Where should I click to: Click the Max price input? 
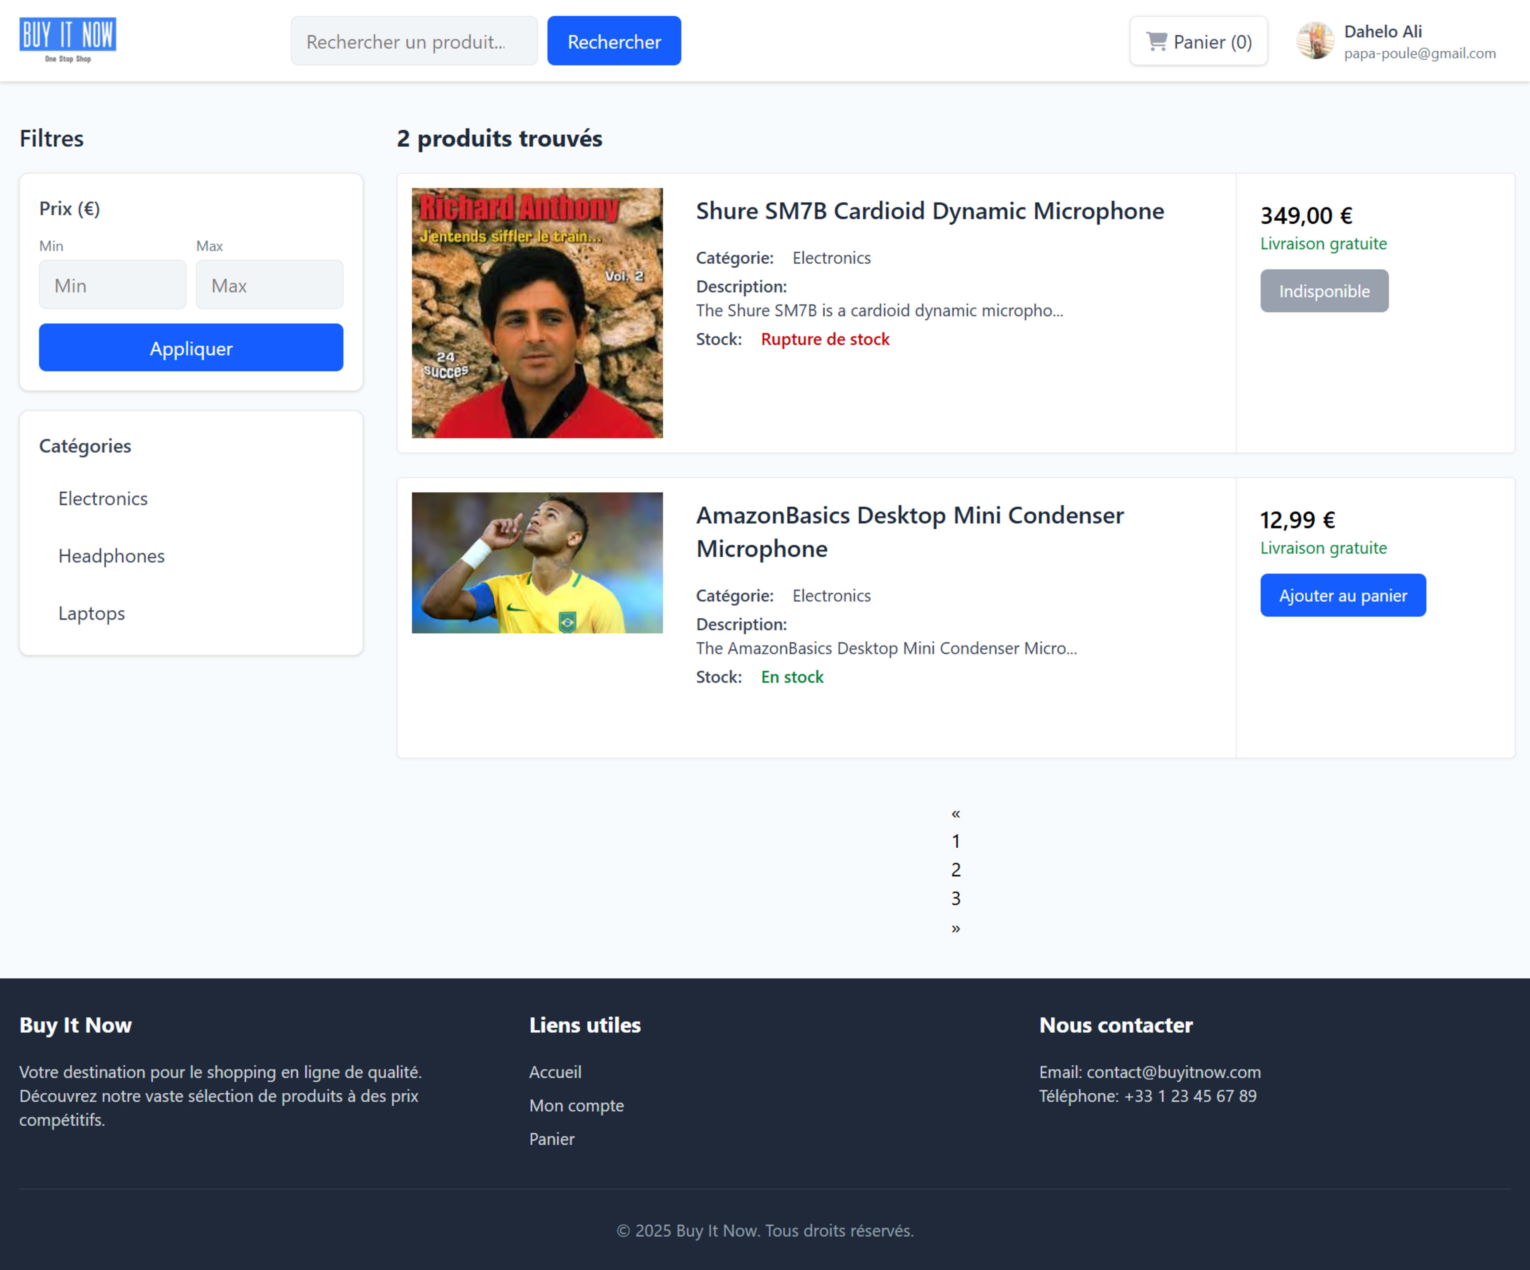[269, 285]
